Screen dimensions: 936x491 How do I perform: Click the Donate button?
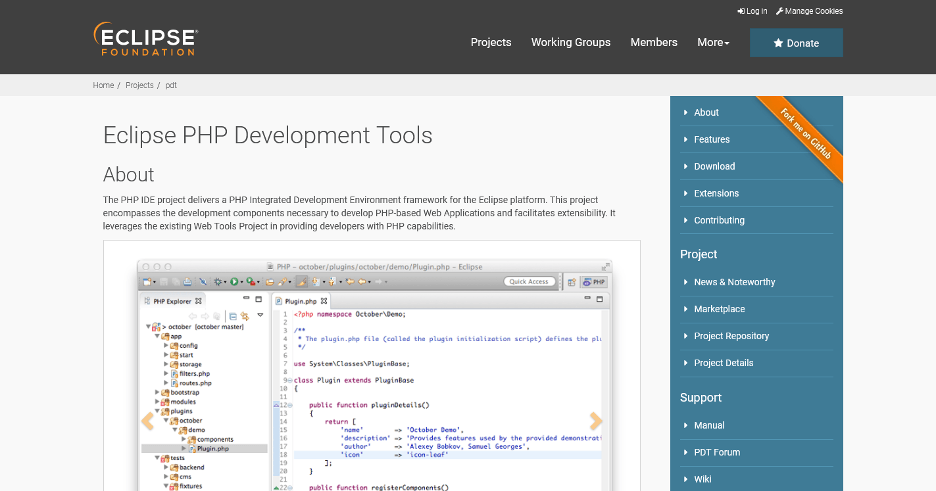[x=796, y=42]
